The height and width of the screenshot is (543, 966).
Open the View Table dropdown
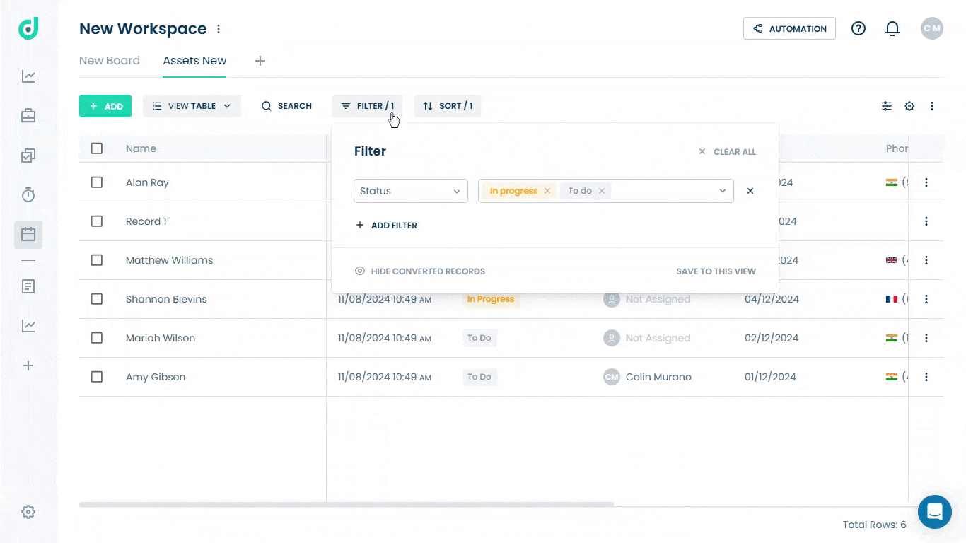(x=192, y=106)
